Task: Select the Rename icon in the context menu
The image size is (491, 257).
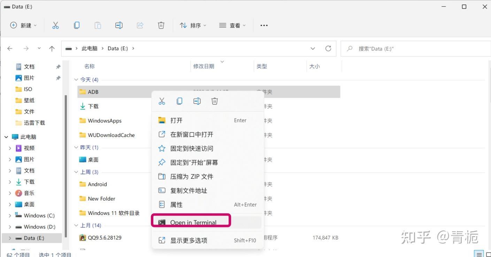Action: (197, 101)
